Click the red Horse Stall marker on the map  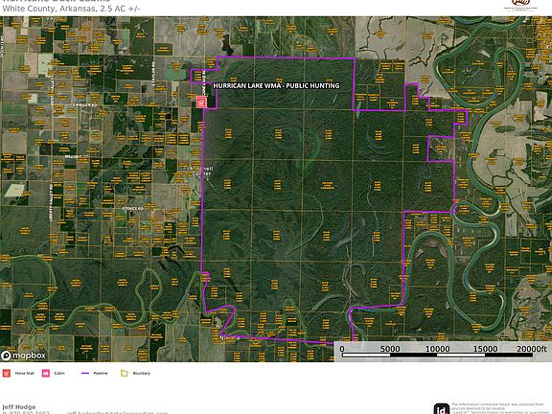[x=201, y=103]
